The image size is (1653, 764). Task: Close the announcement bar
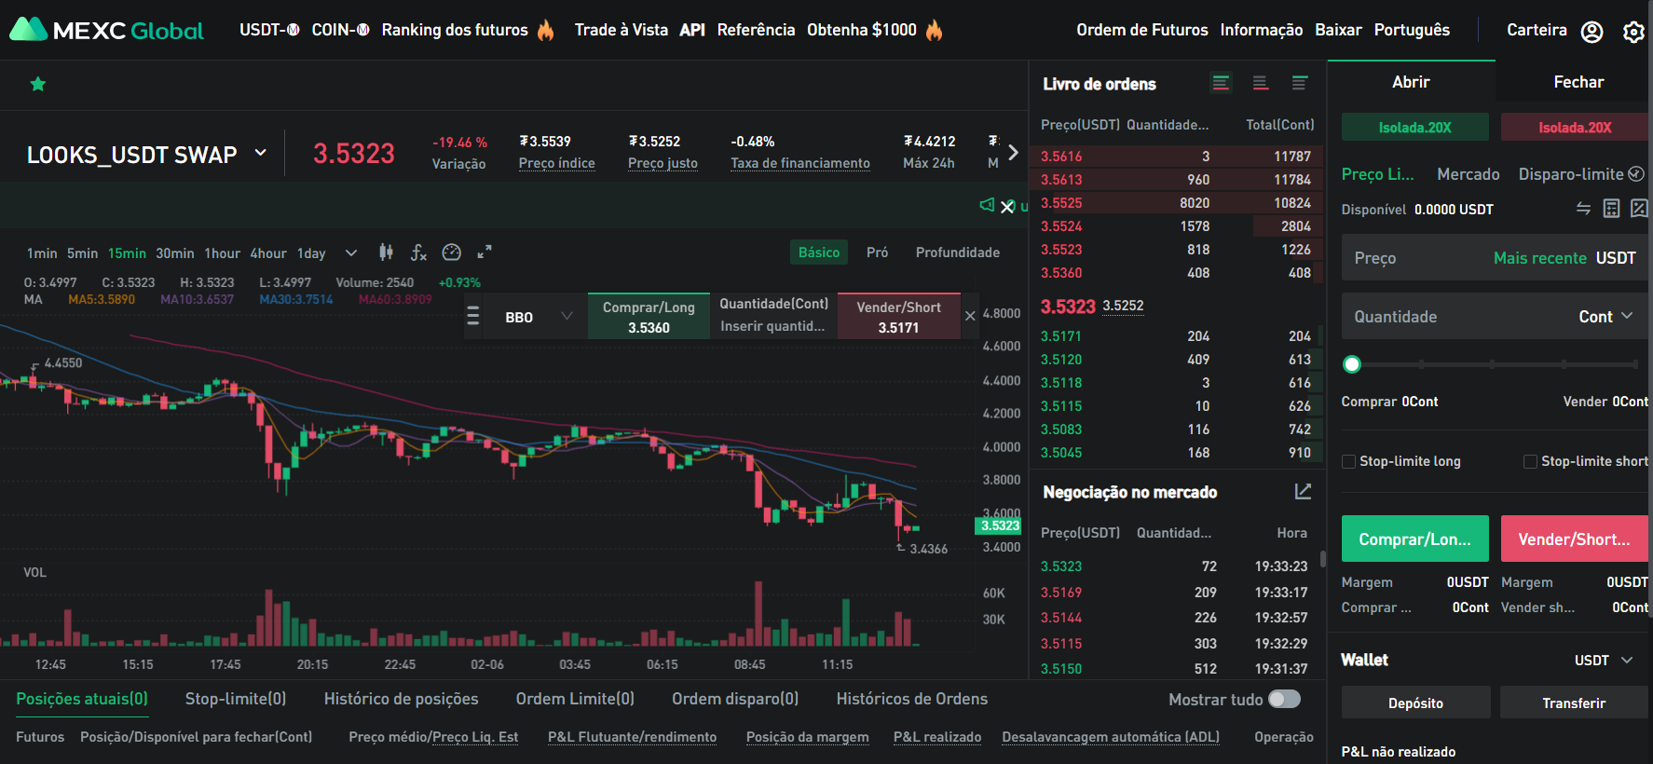coord(1007,207)
